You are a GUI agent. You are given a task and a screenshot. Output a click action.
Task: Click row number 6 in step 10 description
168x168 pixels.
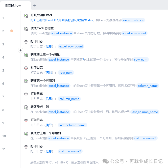(x=83, y=138)
